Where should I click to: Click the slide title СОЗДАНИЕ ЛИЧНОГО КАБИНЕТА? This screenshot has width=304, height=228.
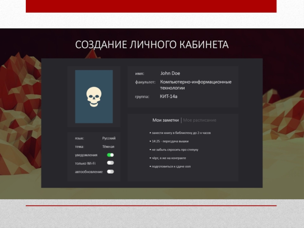pyautogui.click(x=152, y=45)
